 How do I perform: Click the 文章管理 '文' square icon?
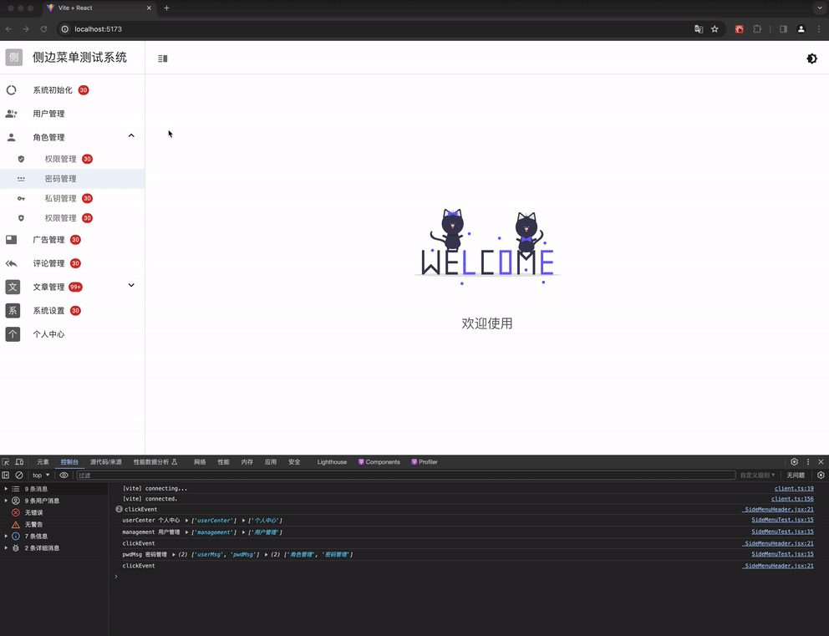pos(12,287)
